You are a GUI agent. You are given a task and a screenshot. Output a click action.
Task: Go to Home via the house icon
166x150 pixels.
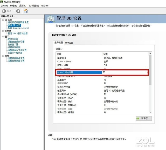click(x=26, y=11)
